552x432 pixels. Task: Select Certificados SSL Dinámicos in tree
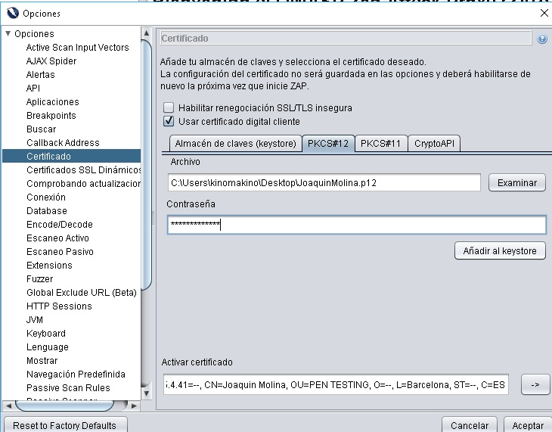click(83, 170)
